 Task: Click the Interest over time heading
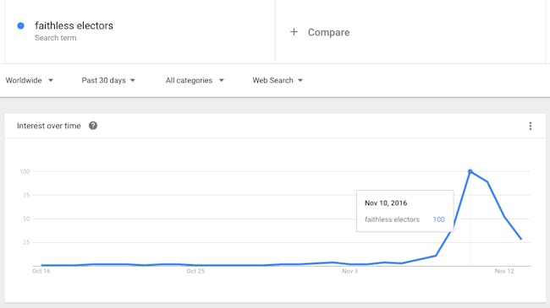coord(49,126)
